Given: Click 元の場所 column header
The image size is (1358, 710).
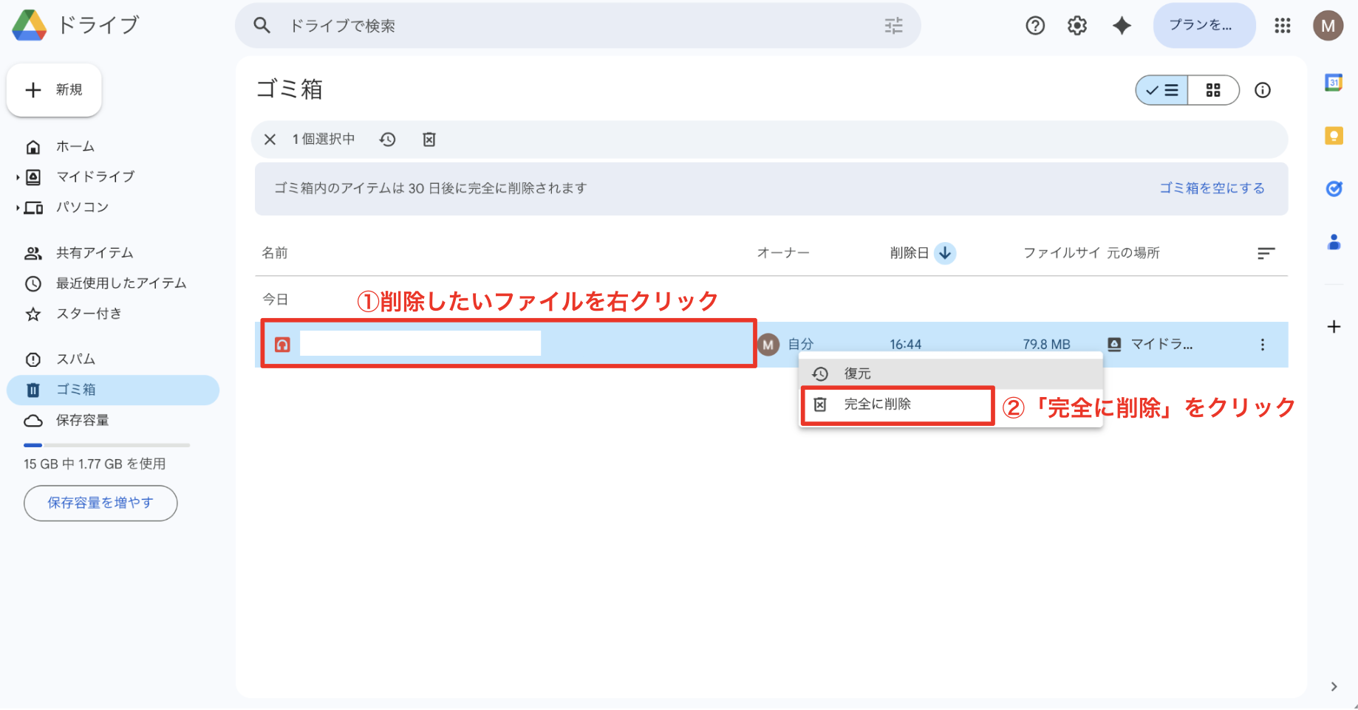Looking at the screenshot, I should point(1133,253).
